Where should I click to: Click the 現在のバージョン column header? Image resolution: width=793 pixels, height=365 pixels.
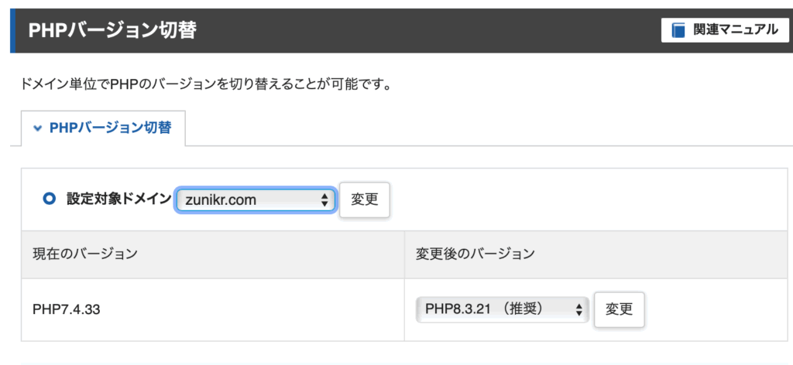[85, 254]
